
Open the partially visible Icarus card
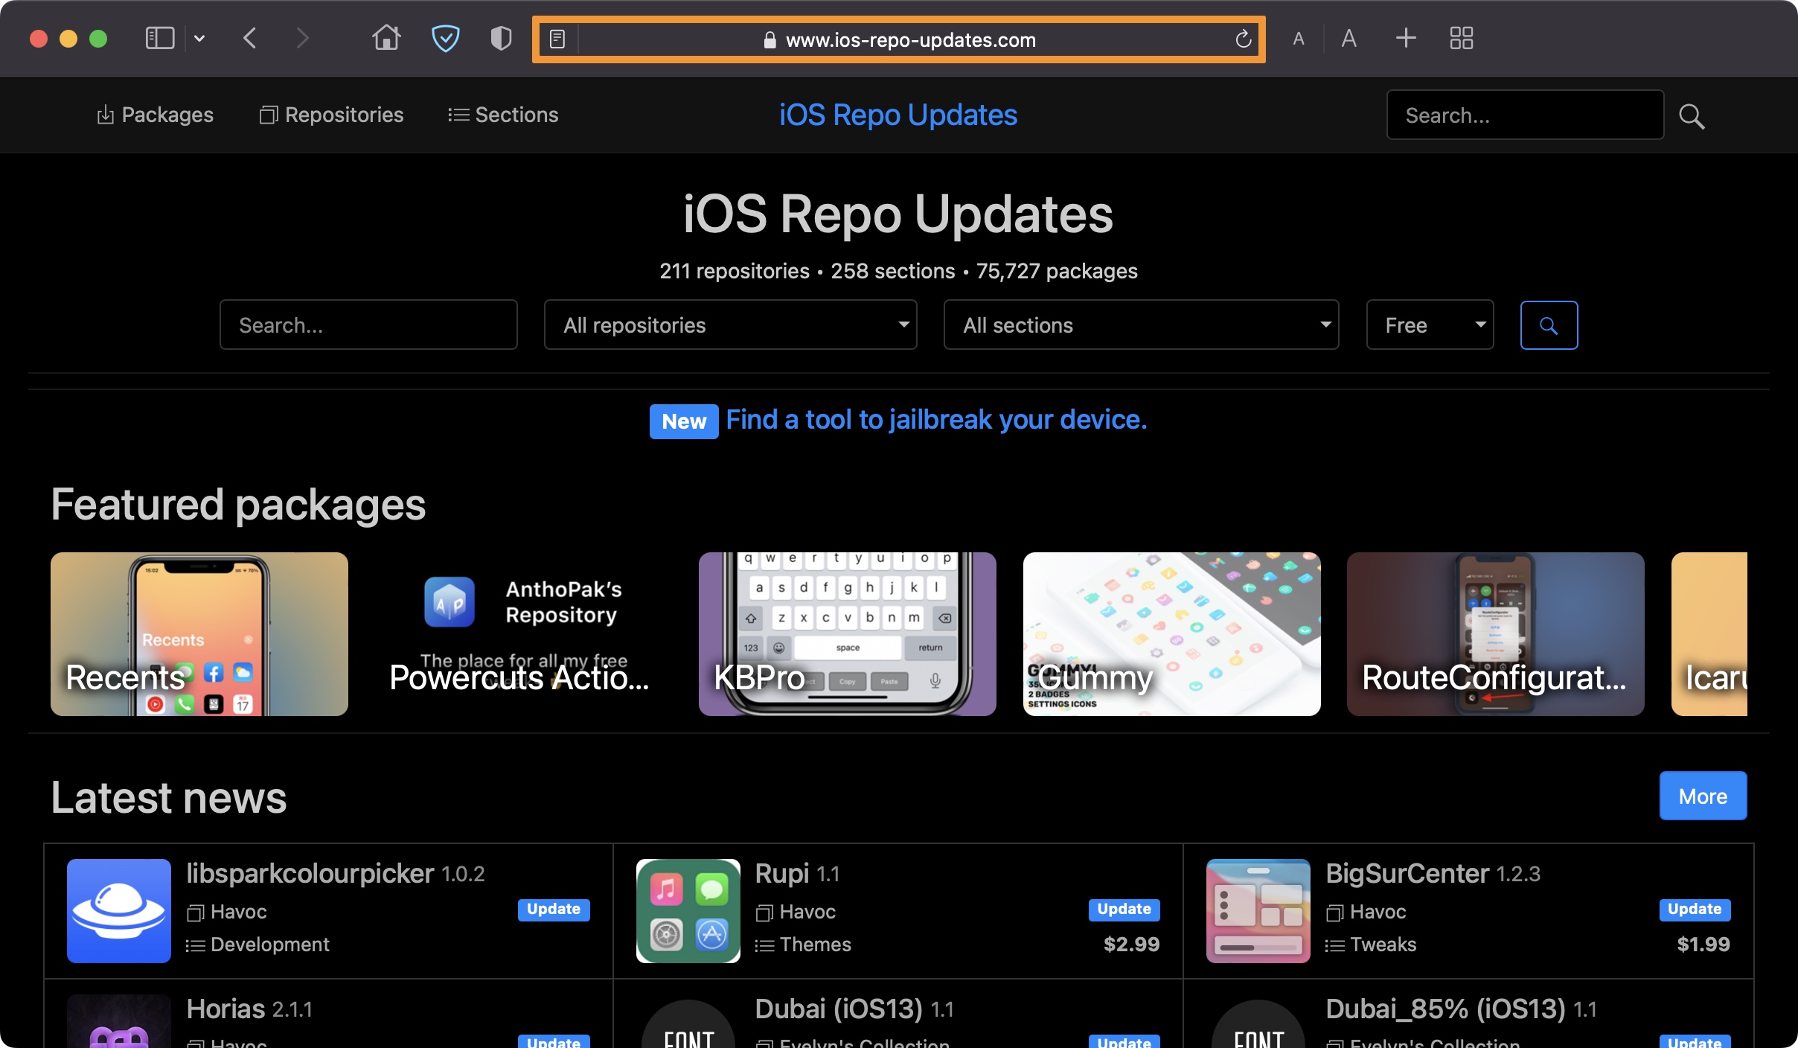click(x=1709, y=634)
